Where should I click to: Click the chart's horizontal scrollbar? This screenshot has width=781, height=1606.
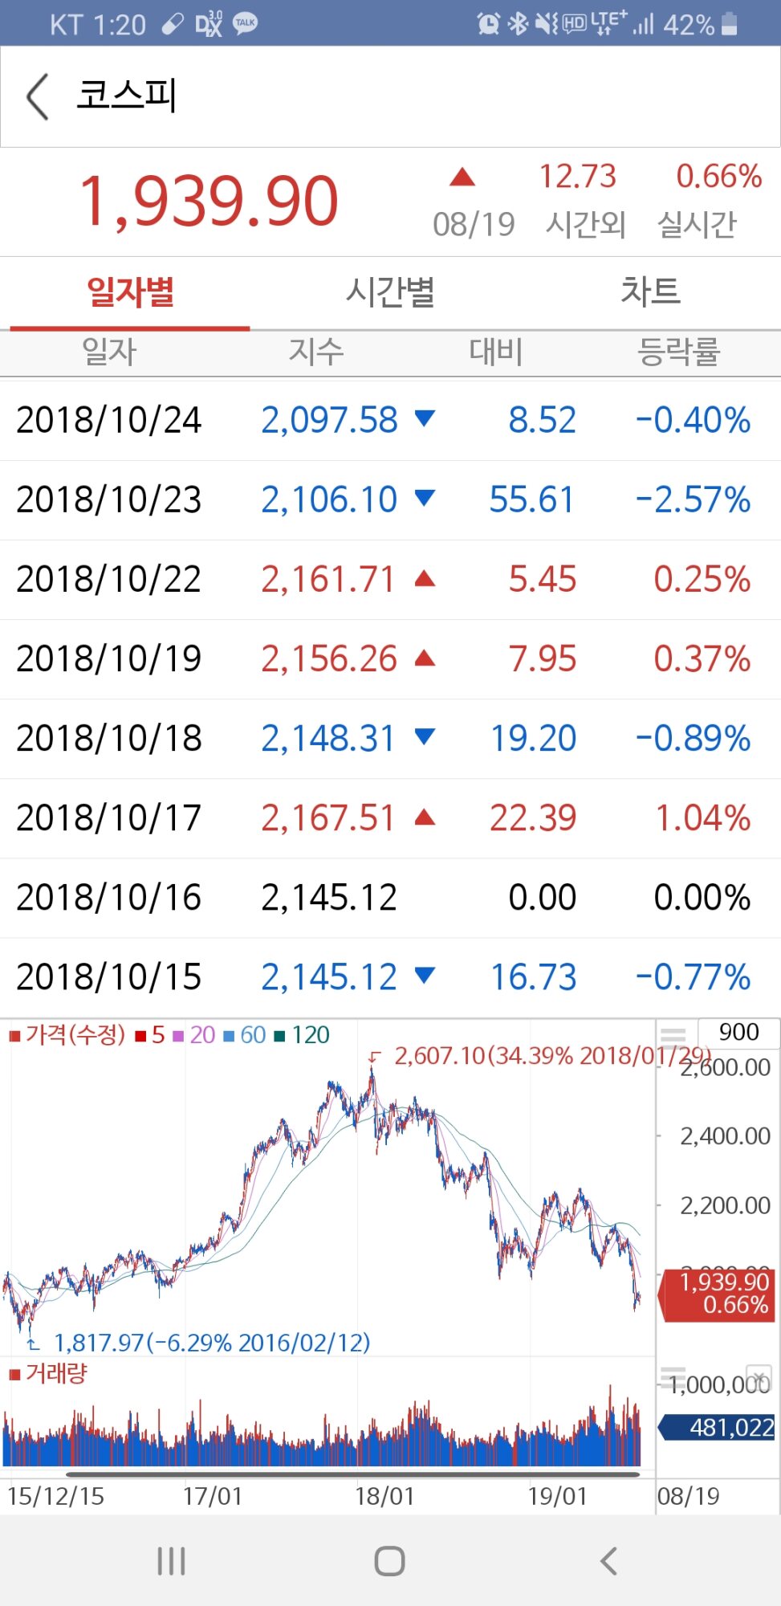[353, 1474]
